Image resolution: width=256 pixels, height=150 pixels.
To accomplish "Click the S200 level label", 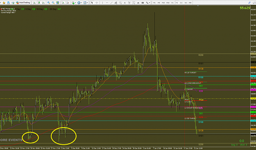I will (201, 144).
